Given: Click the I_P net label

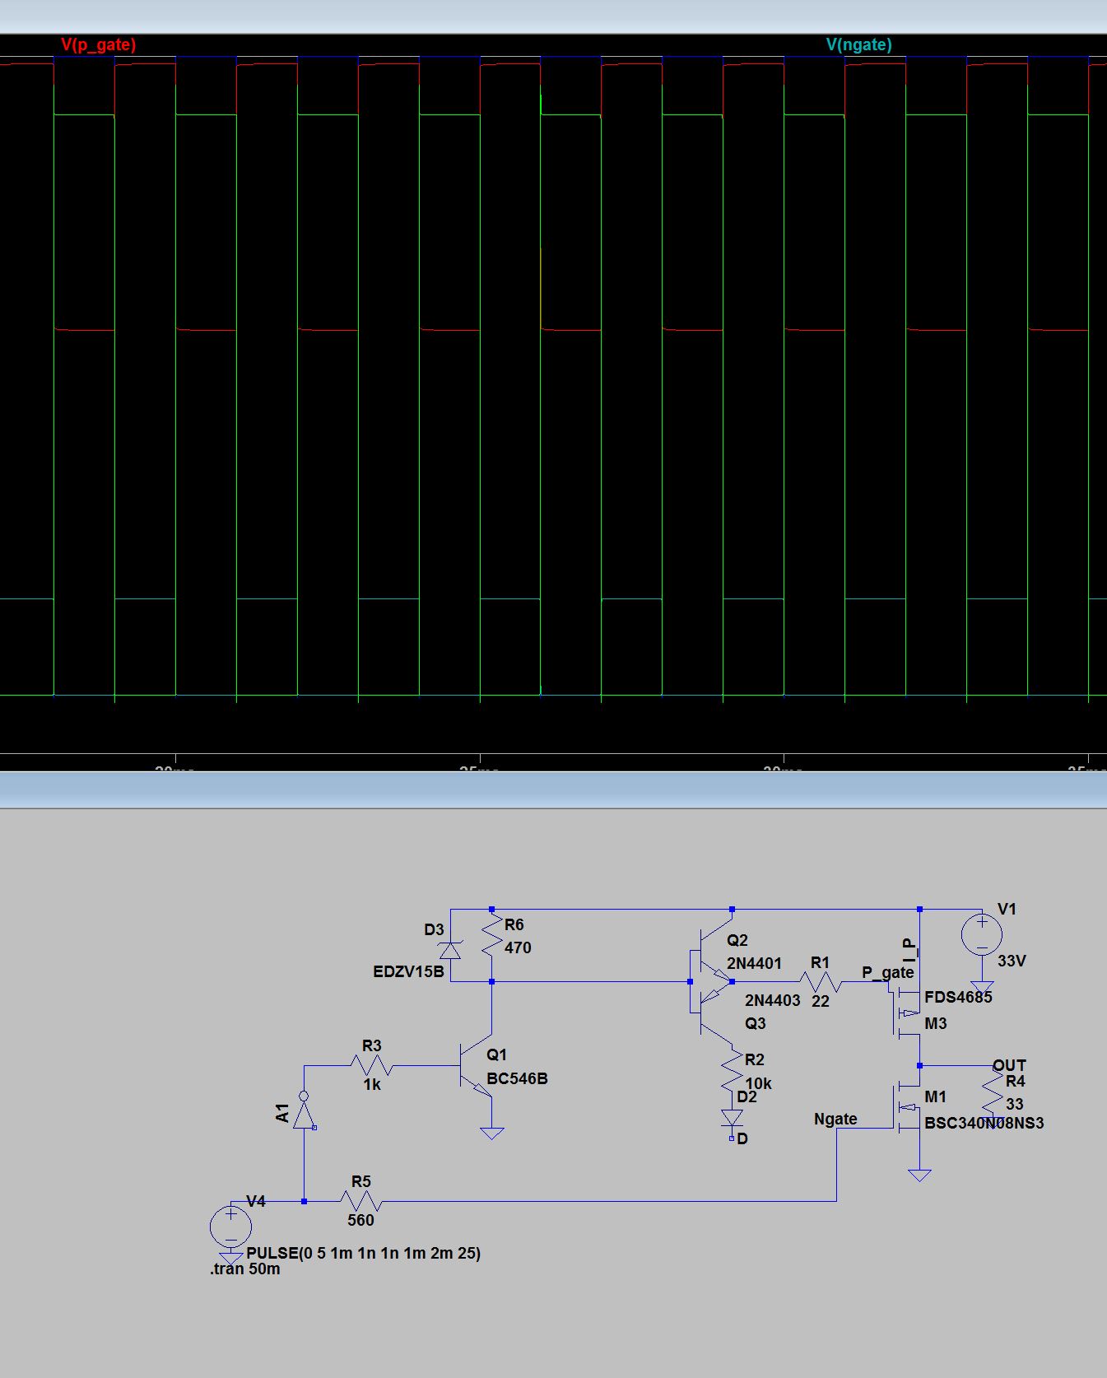Looking at the screenshot, I should click(x=909, y=951).
